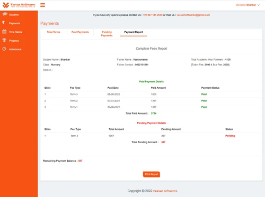Click the Payments page heading
Viewport: 265px width, 197px height.
click(x=50, y=23)
